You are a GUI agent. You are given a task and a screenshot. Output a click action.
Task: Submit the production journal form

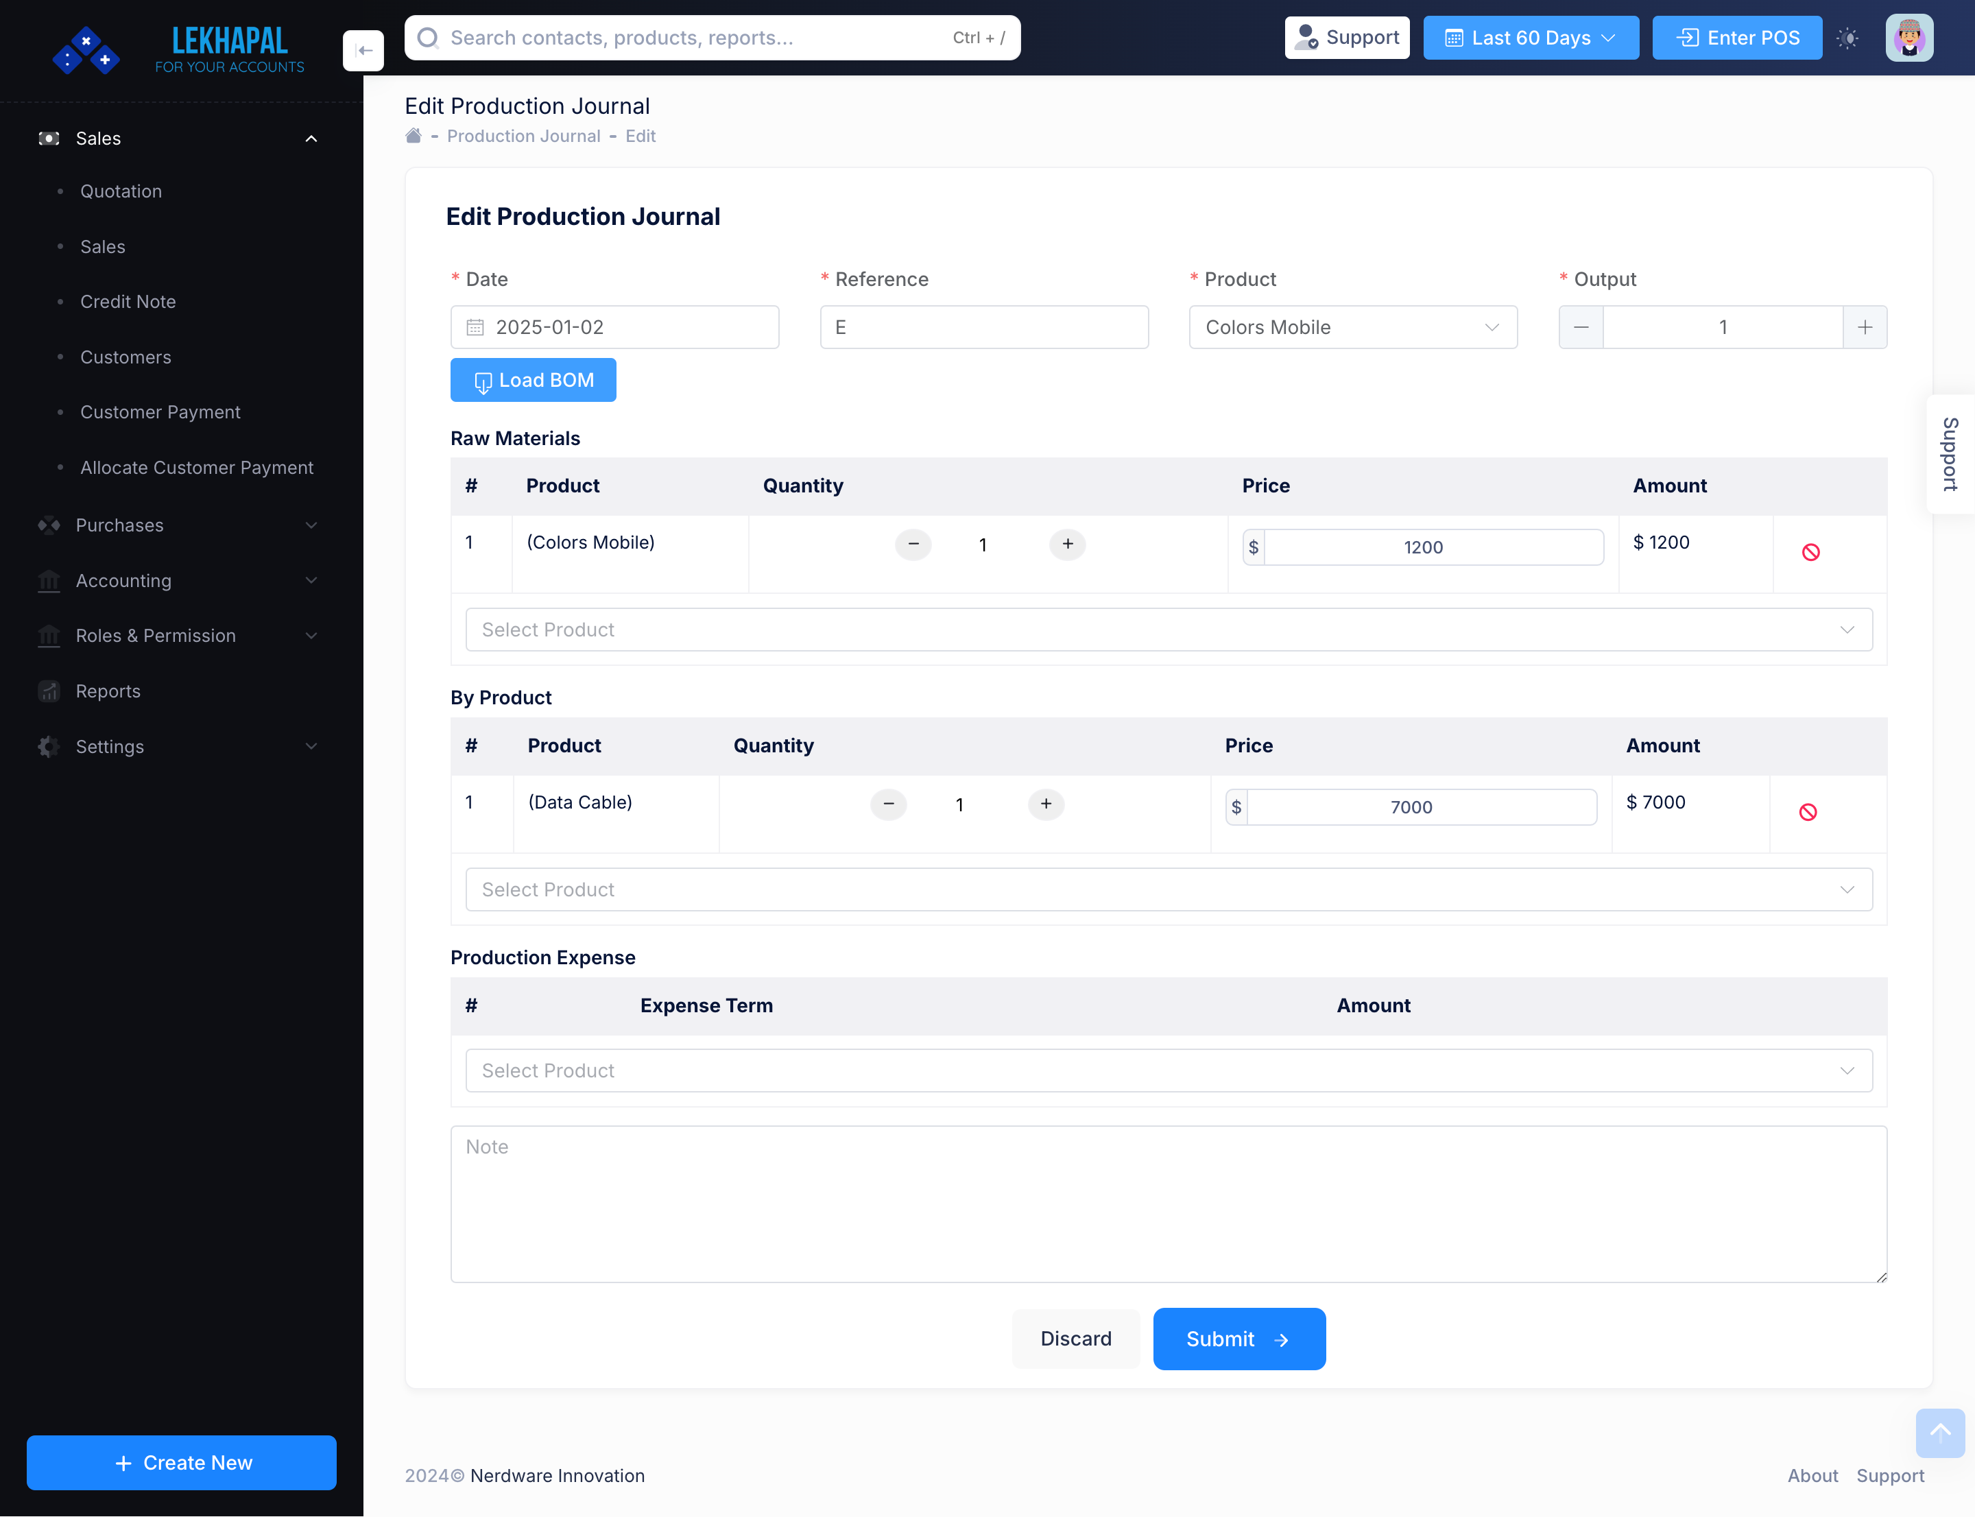(1239, 1338)
